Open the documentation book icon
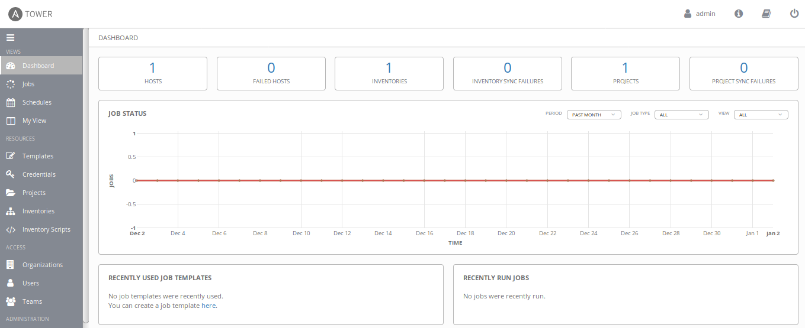Viewport: 805px width, 328px height. point(766,14)
